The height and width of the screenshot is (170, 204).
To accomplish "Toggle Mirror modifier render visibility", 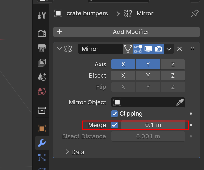I will point(159,49).
